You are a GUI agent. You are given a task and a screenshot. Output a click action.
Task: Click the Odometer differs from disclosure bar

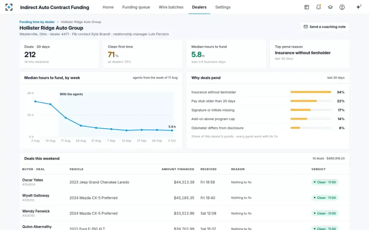pyautogui.click(x=311, y=128)
